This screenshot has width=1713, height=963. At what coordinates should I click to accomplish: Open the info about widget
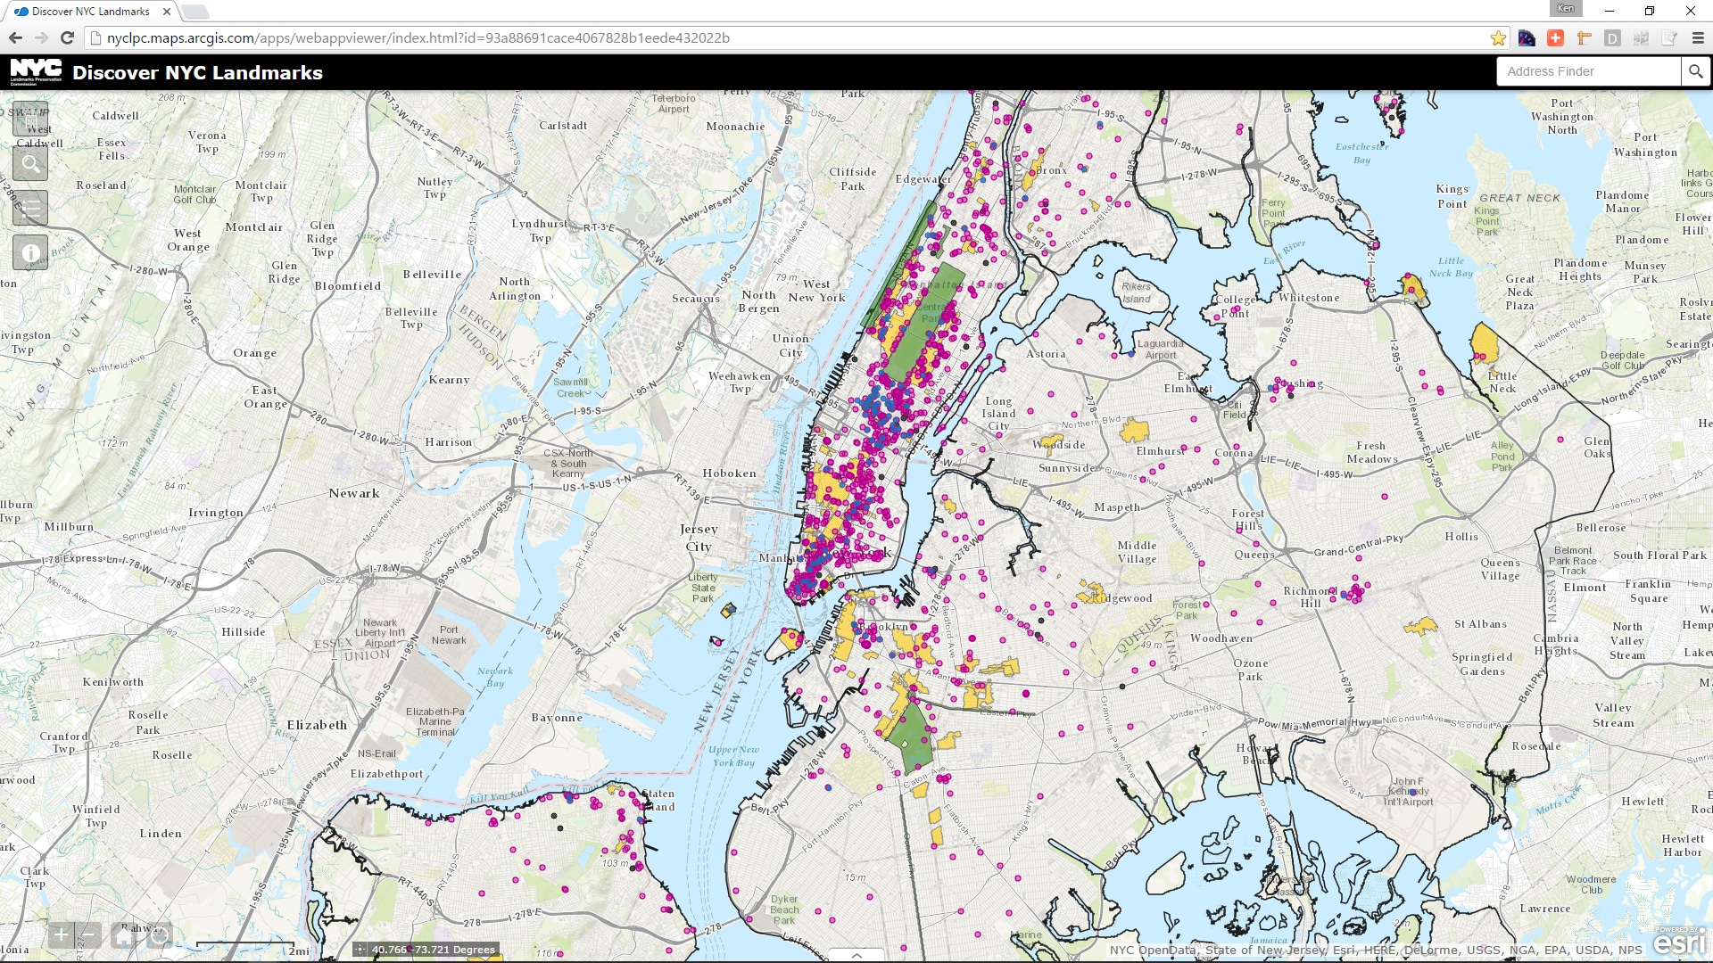click(x=30, y=252)
